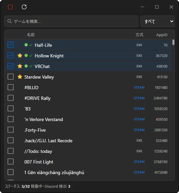Click AppID 525480 in .hack//G.U. row

point(161,141)
